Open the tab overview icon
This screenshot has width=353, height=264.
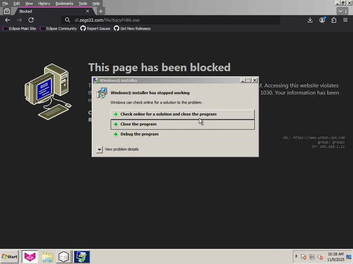point(7,11)
